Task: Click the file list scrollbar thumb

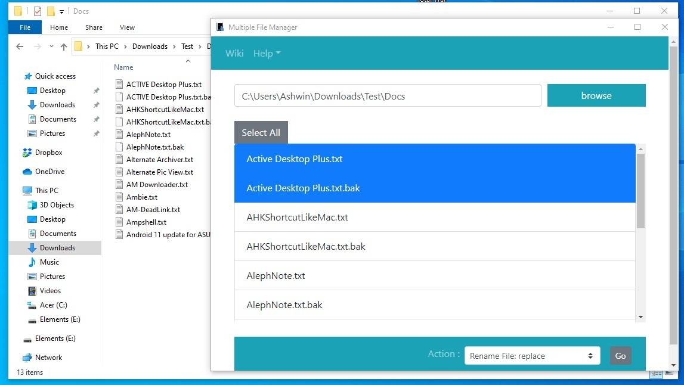Action: click(640, 191)
